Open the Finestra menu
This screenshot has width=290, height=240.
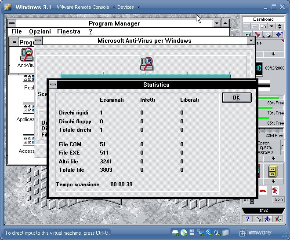pyautogui.click(x=69, y=32)
